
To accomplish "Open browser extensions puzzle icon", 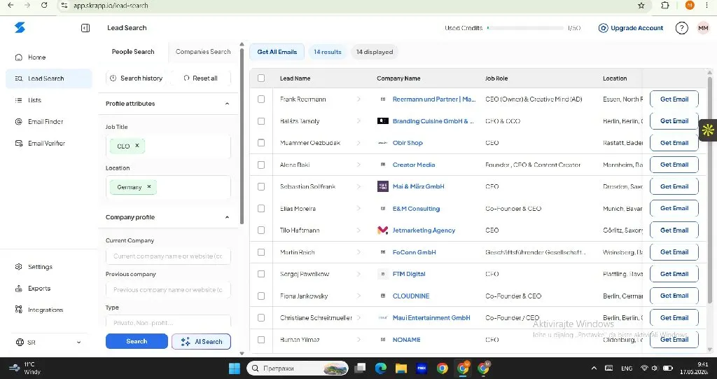I will [665, 6].
